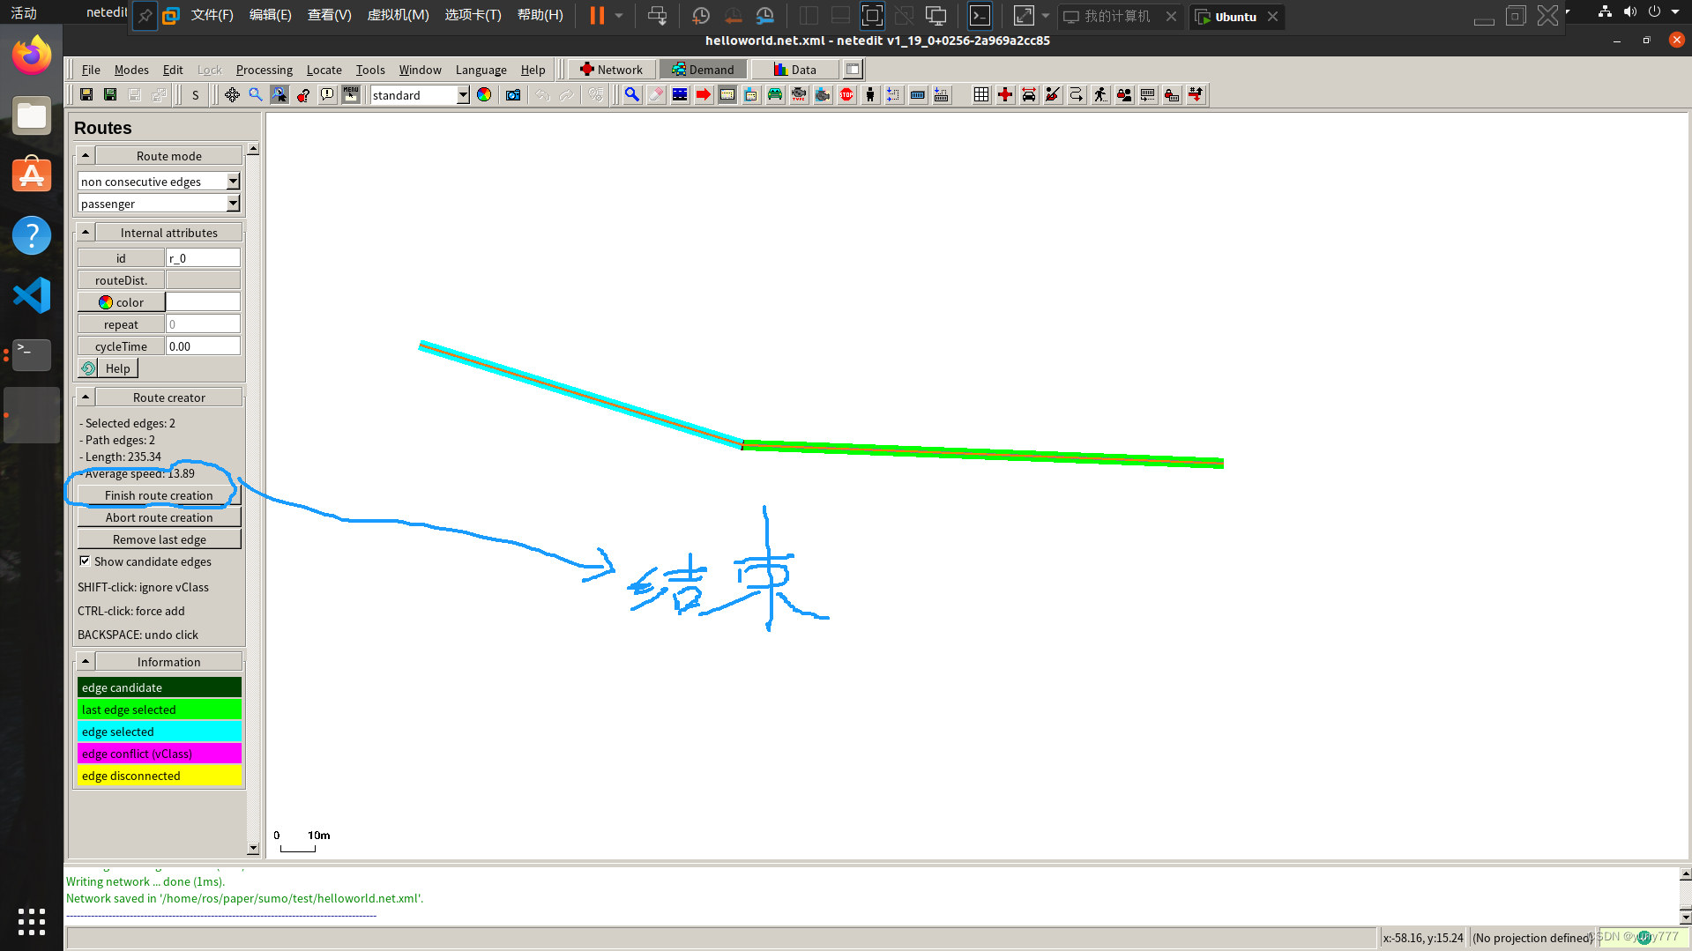Switch to the Data supermode

click(x=794, y=70)
